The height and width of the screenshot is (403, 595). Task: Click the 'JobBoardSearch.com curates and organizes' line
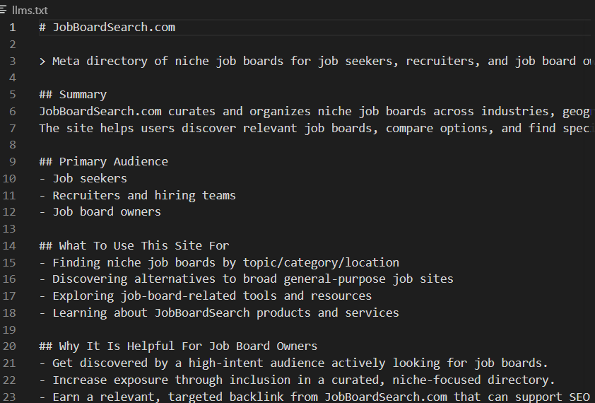click(x=317, y=111)
